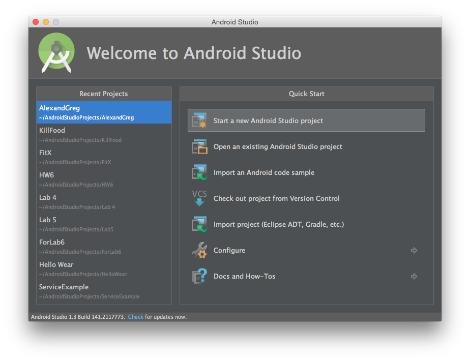Expand the Docs and How-Tos arrow
Screen dimensions: 470x362
click(414, 276)
